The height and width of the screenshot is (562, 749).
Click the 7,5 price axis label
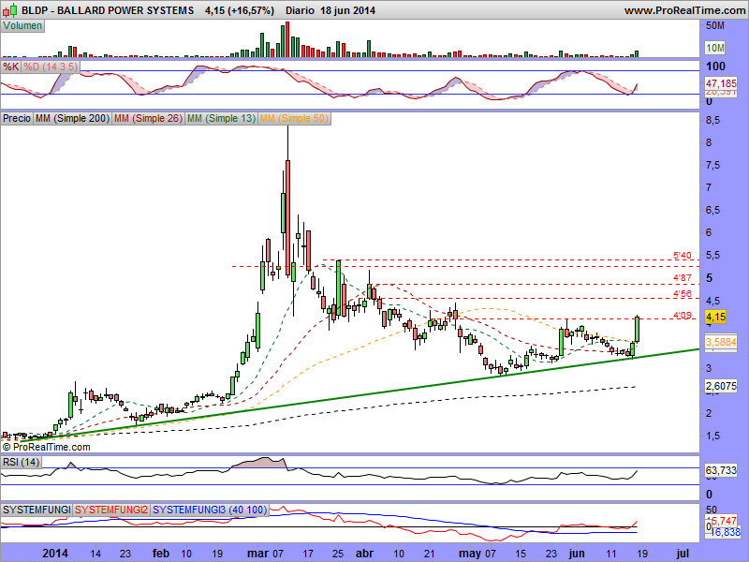pos(712,166)
